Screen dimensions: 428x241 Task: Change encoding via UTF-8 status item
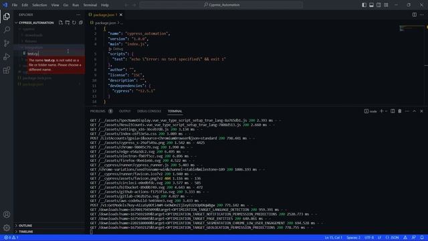tap(369, 238)
